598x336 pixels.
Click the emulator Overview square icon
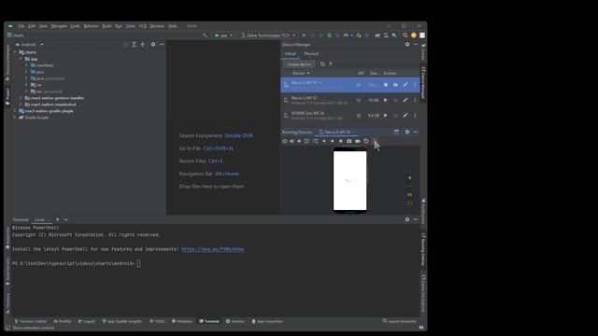point(341,141)
